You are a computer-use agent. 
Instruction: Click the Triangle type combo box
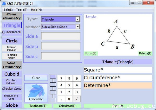(60, 19)
